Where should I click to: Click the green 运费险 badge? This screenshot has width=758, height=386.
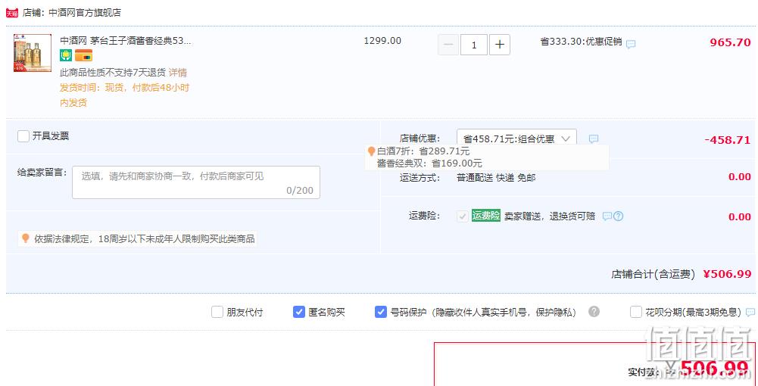(486, 216)
